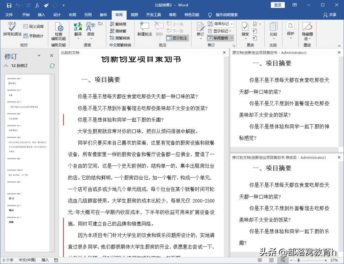Collapse the ribbon with the up chevron
Screen dimensions: 344x264
[340, 45]
